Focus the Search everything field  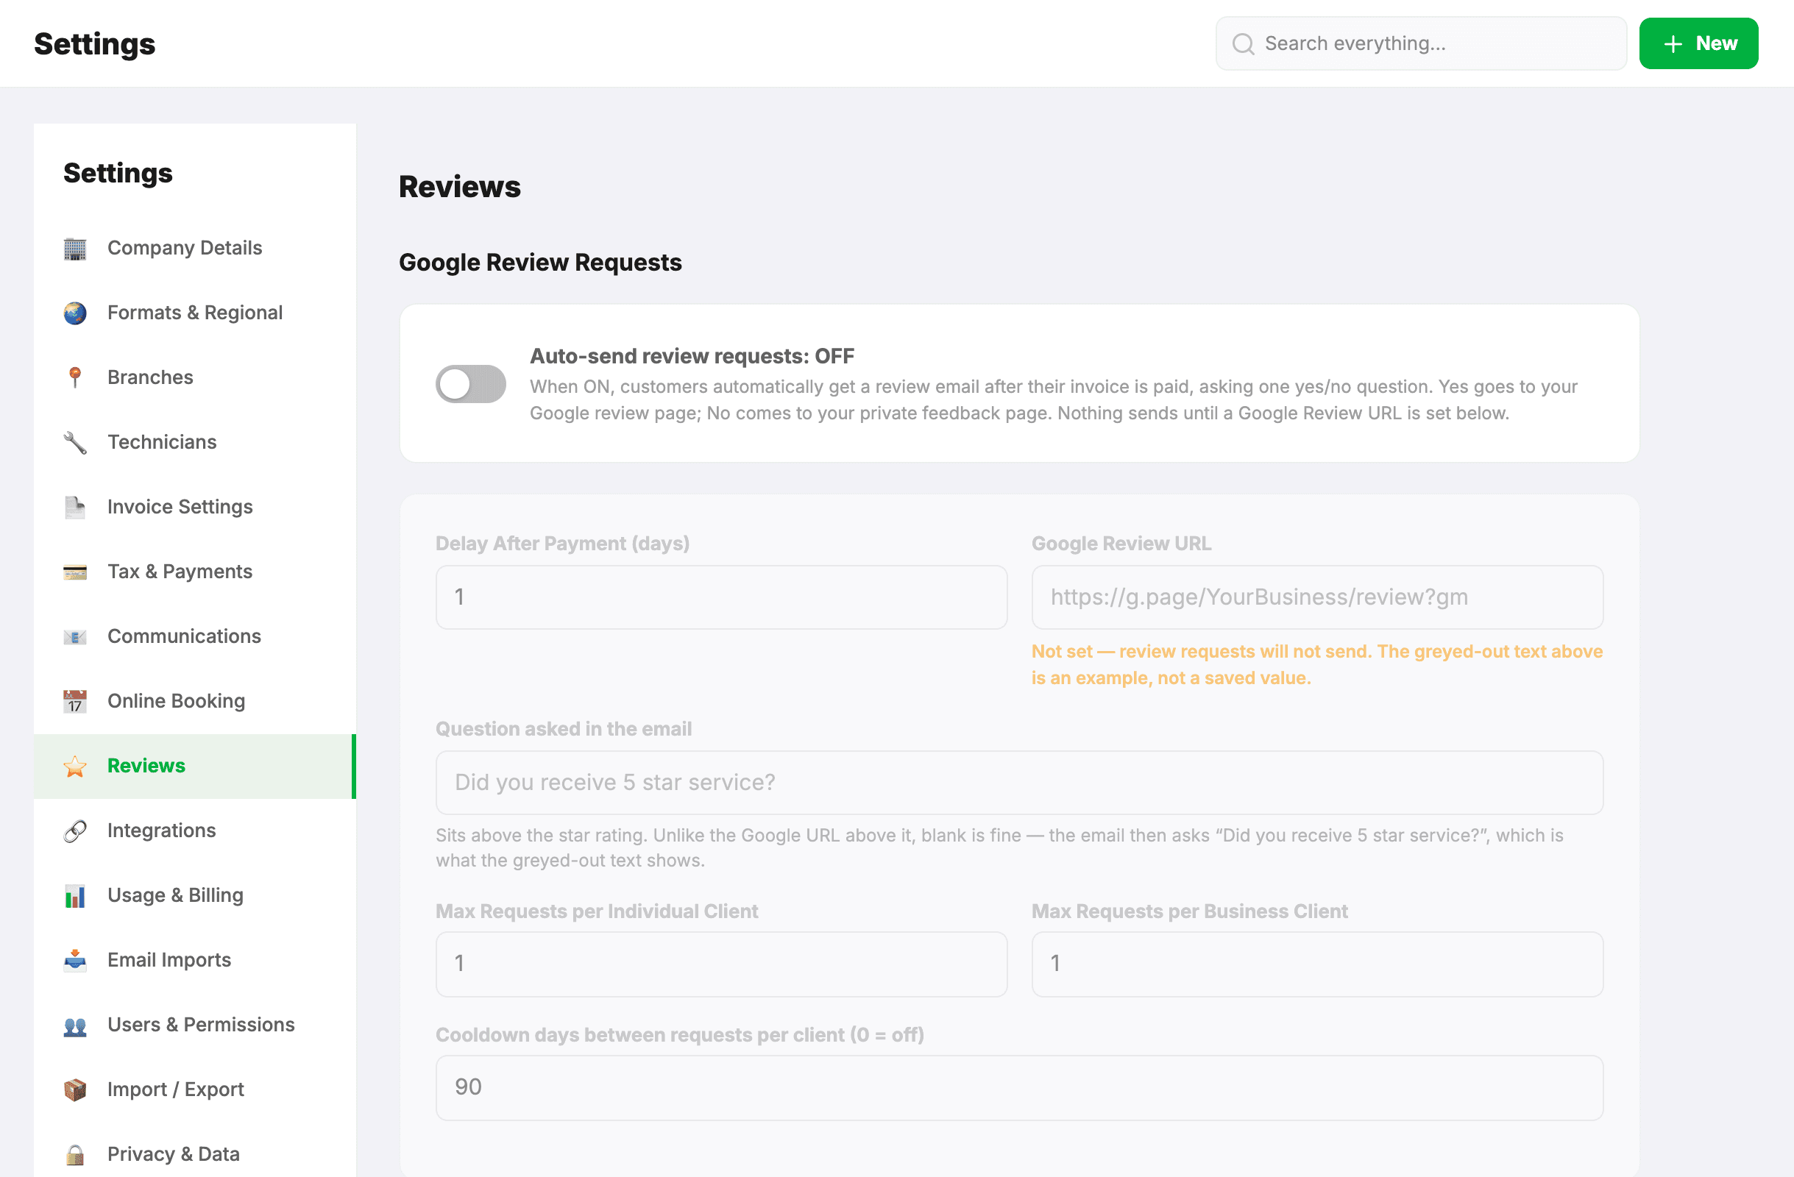1421,43
